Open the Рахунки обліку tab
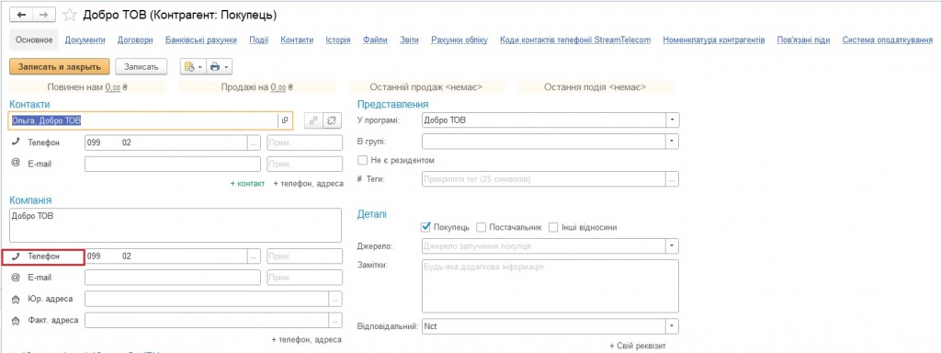The image size is (941, 353). (459, 40)
